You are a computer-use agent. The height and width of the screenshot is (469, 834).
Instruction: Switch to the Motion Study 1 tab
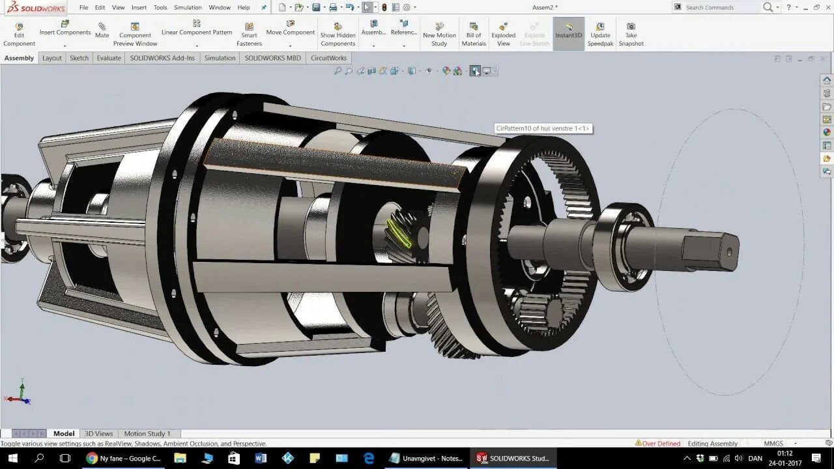pos(148,433)
